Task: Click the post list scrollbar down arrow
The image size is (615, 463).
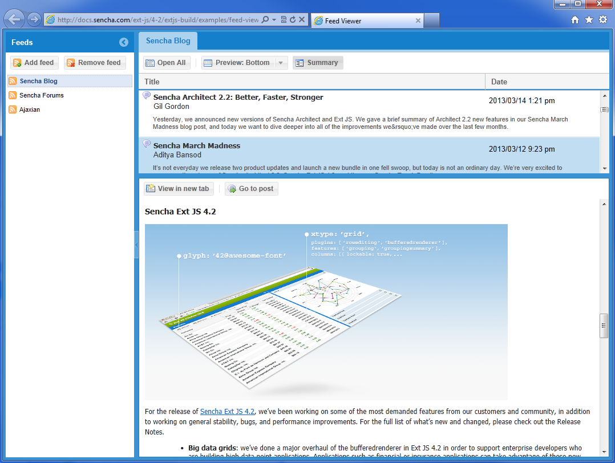Action: point(604,169)
